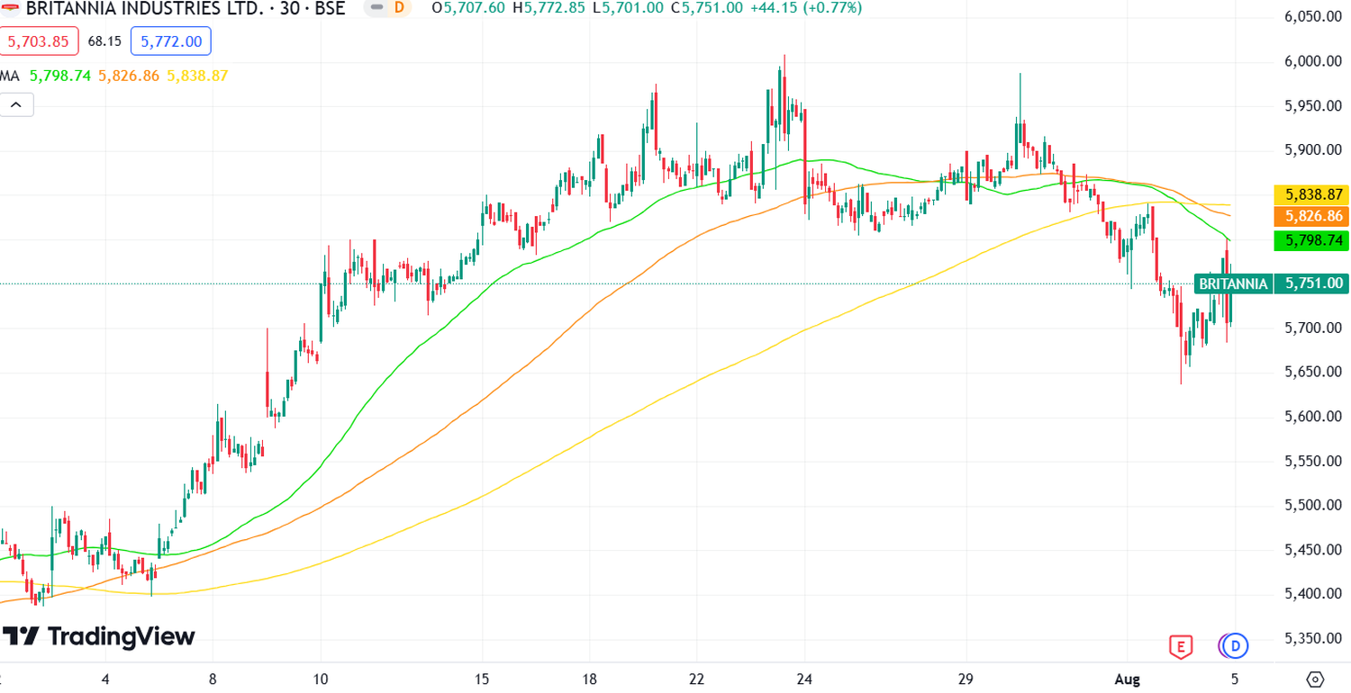Click the 5,751.00 last price tag
This screenshot has width=1351, height=693.
[1311, 283]
